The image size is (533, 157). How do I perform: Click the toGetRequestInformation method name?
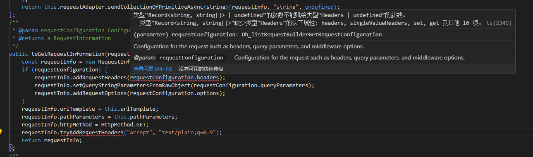pos(68,54)
